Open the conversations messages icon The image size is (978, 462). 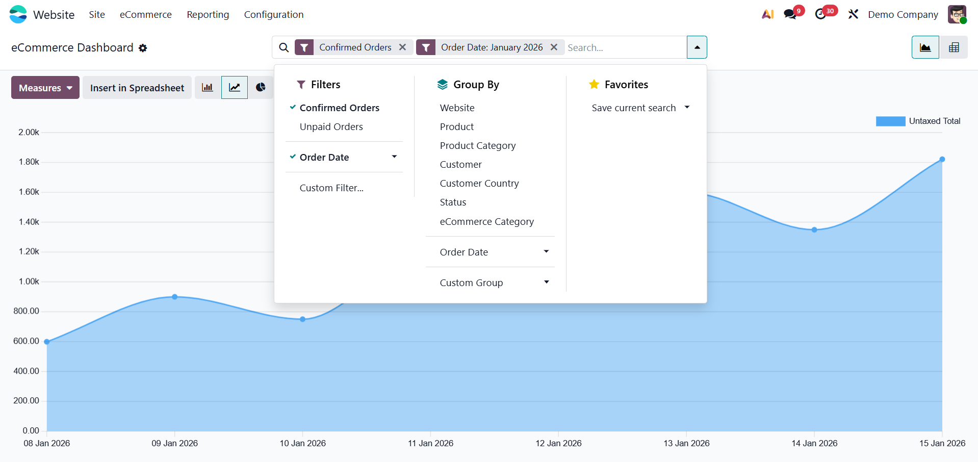pyautogui.click(x=790, y=14)
